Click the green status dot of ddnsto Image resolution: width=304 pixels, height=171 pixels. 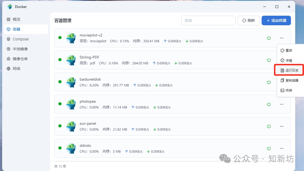(x=60, y=148)
